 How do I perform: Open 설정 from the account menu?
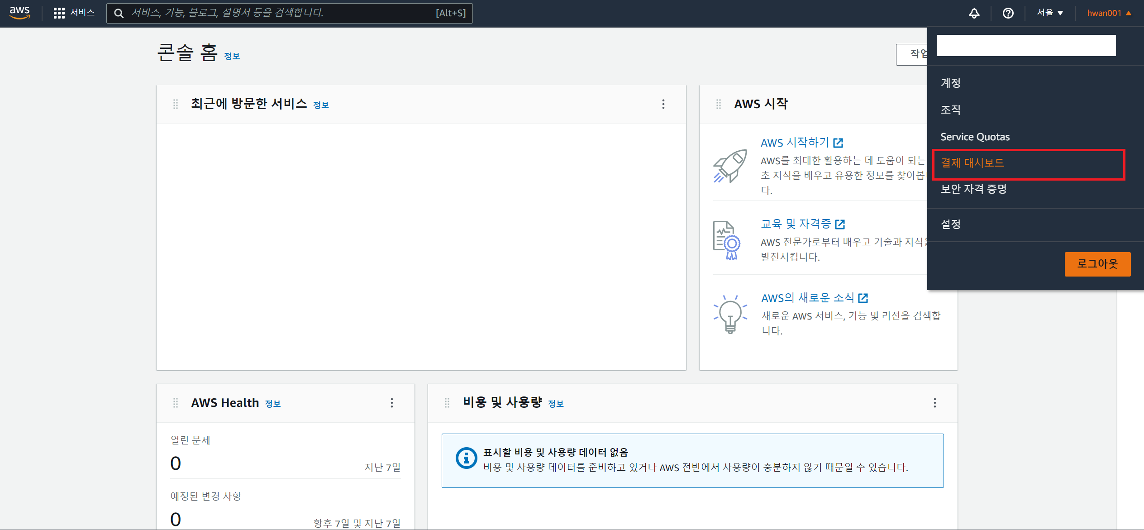pos(951,224)
